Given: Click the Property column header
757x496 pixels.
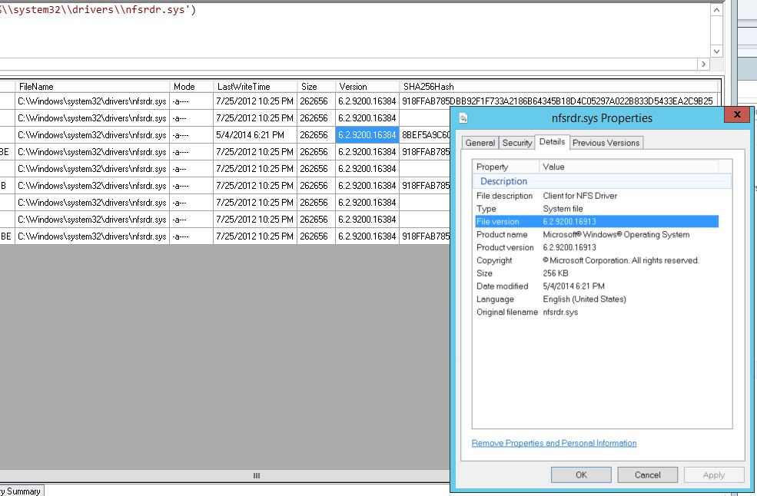Looking at the screenshot, I should [x=506, y=167].
